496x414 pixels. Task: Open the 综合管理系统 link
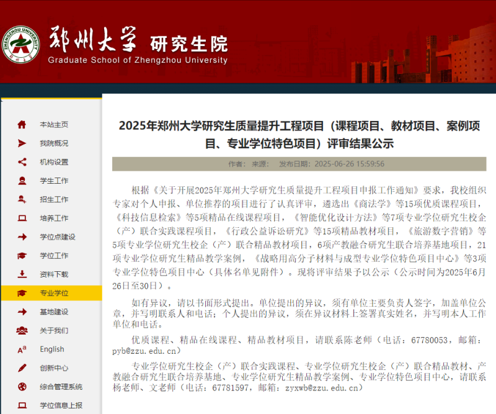pyautogui.click(x=61, y=387)
